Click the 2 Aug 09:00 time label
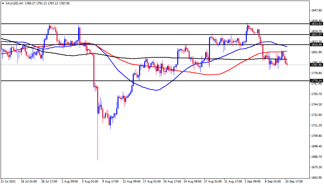The image size is (324, 185). click(70, 182)
